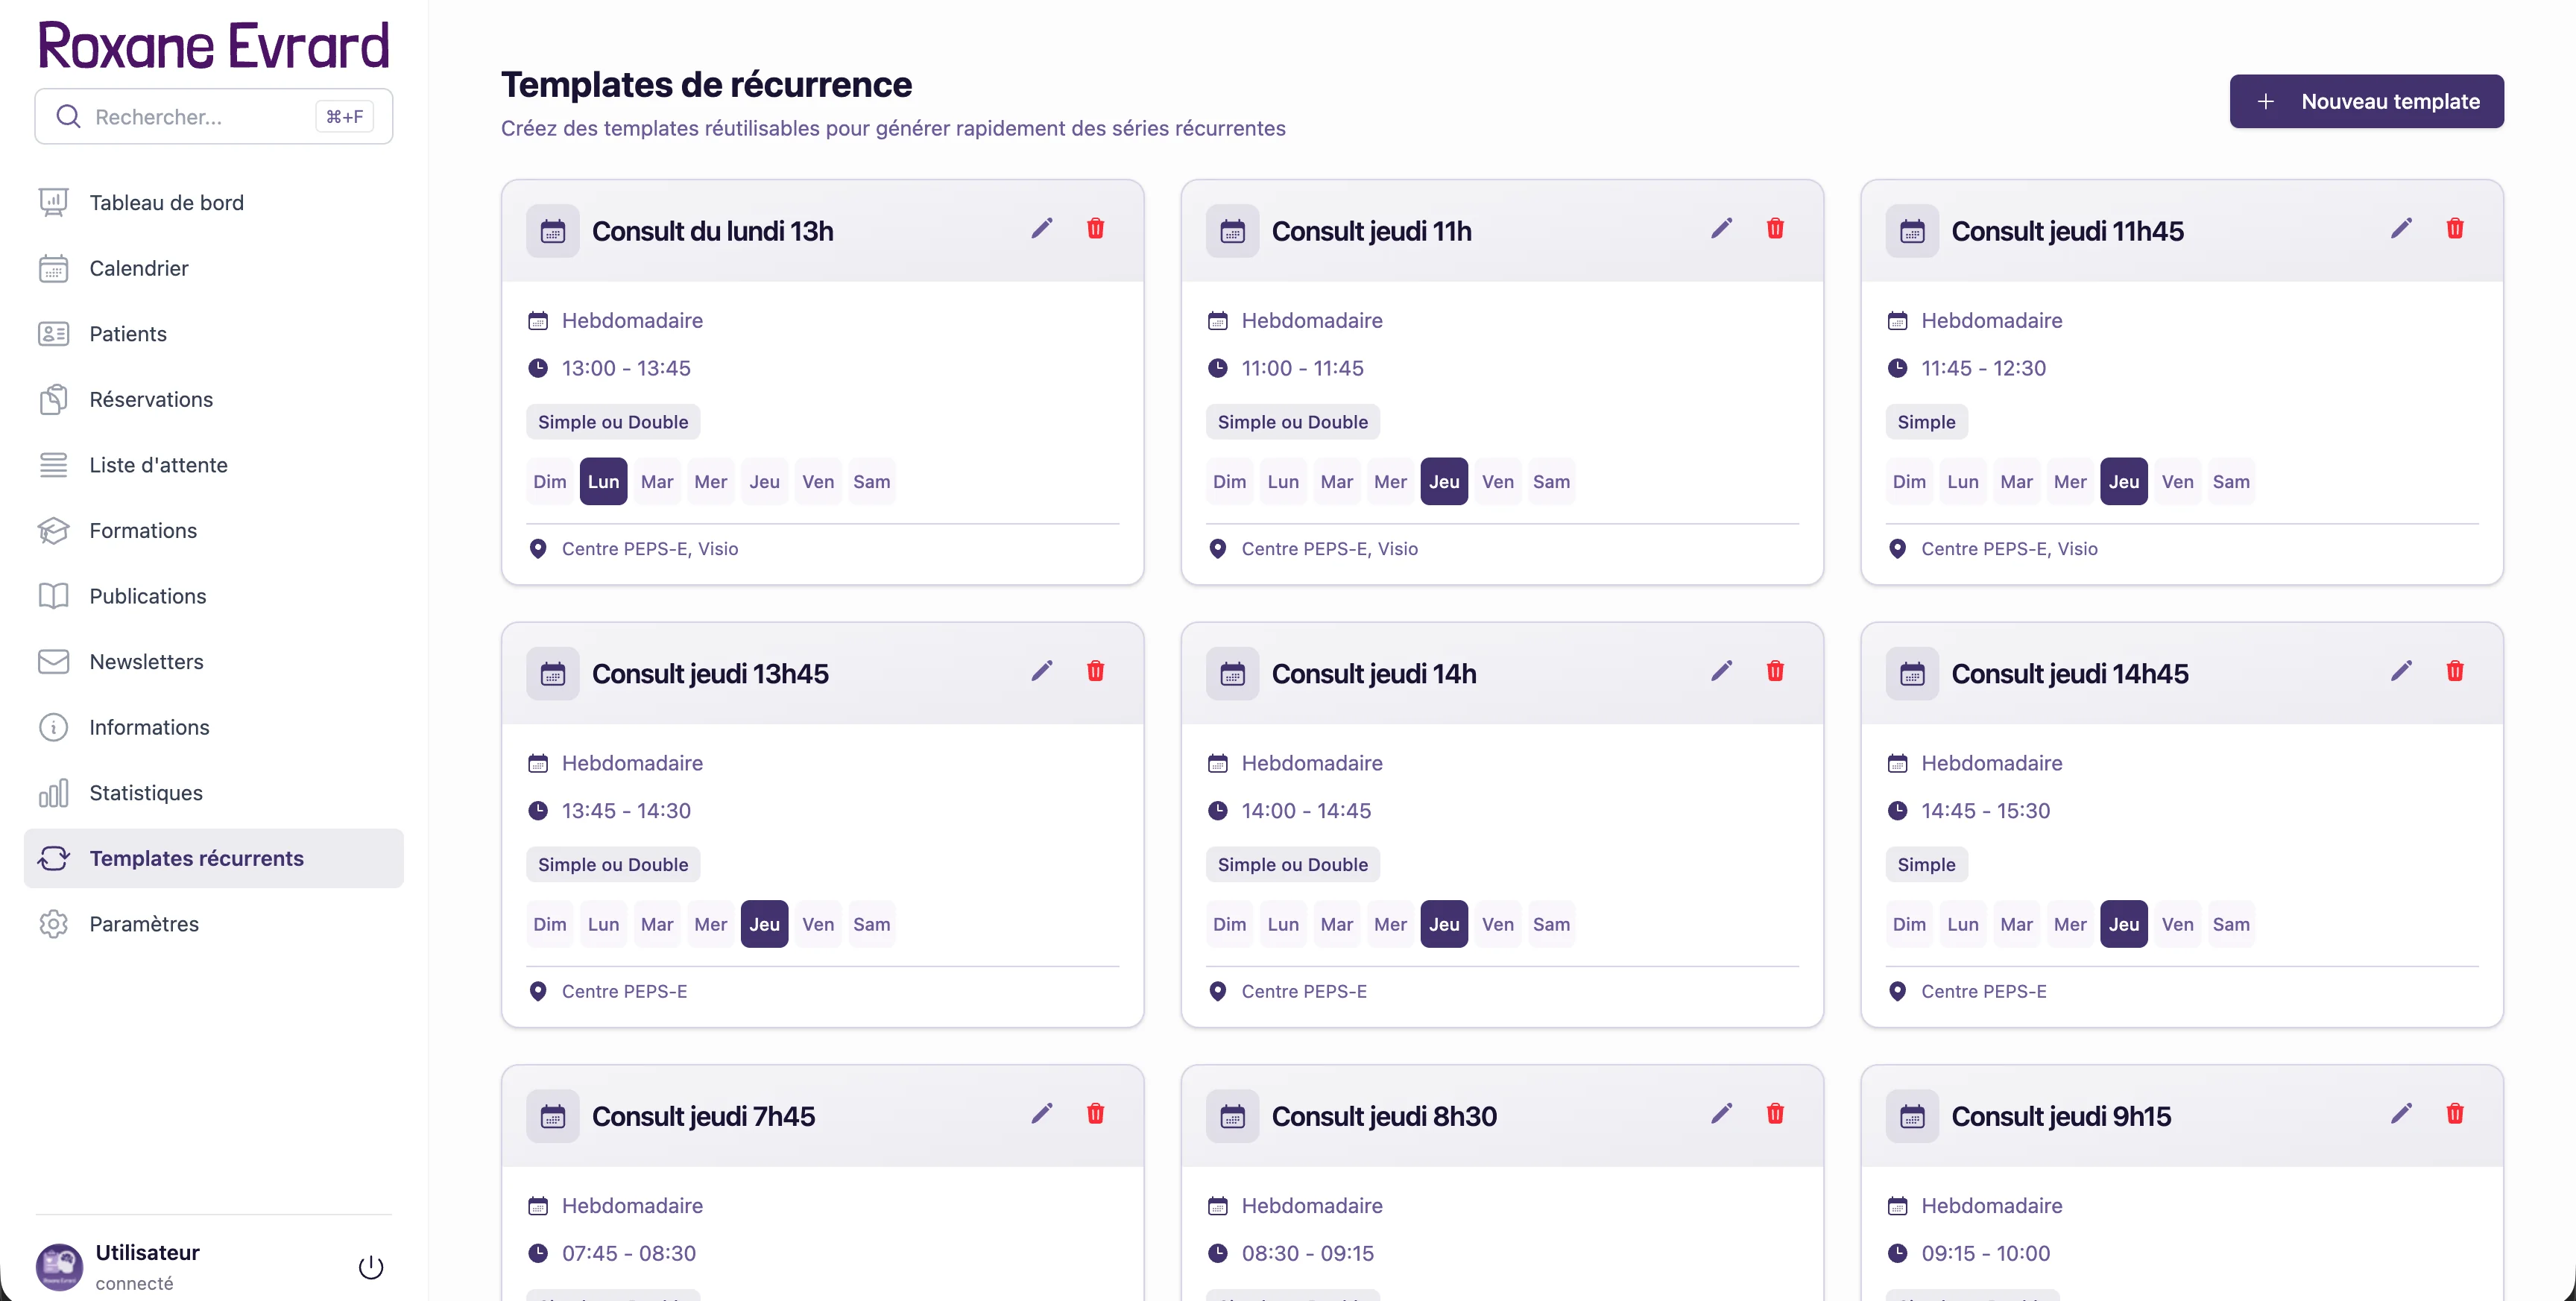Delete the Consult jeudi 11h template
The height and width of the screenshot is (1301, 2576).
[1774, 229]
